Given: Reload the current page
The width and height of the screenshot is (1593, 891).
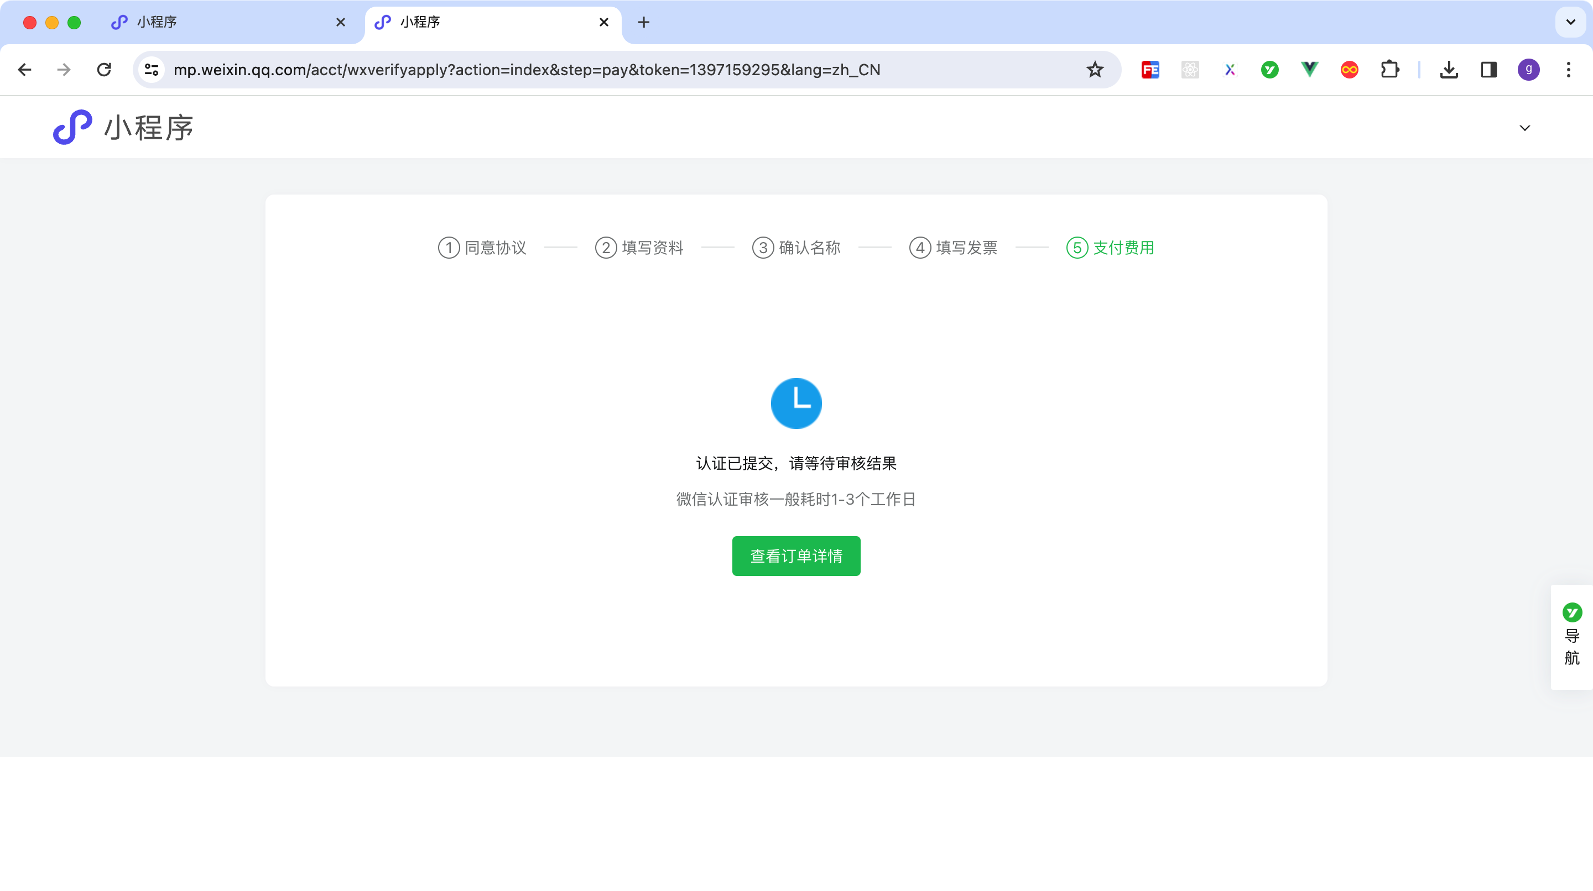Looking at the screenshot, I should tap(104, 70).
